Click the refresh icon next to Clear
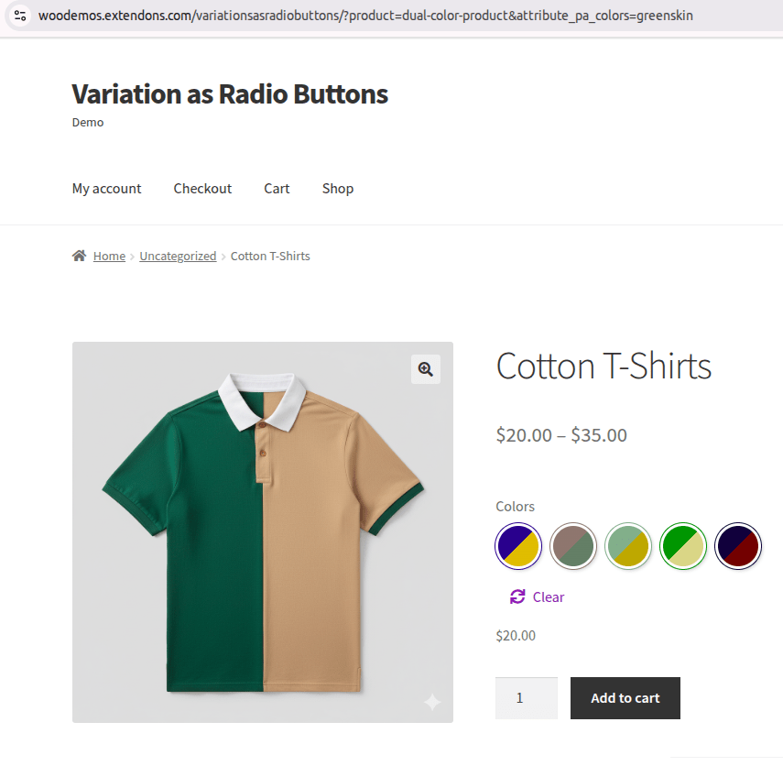The height and width of the screenshot is (766, 783). (x=517, y=596)
